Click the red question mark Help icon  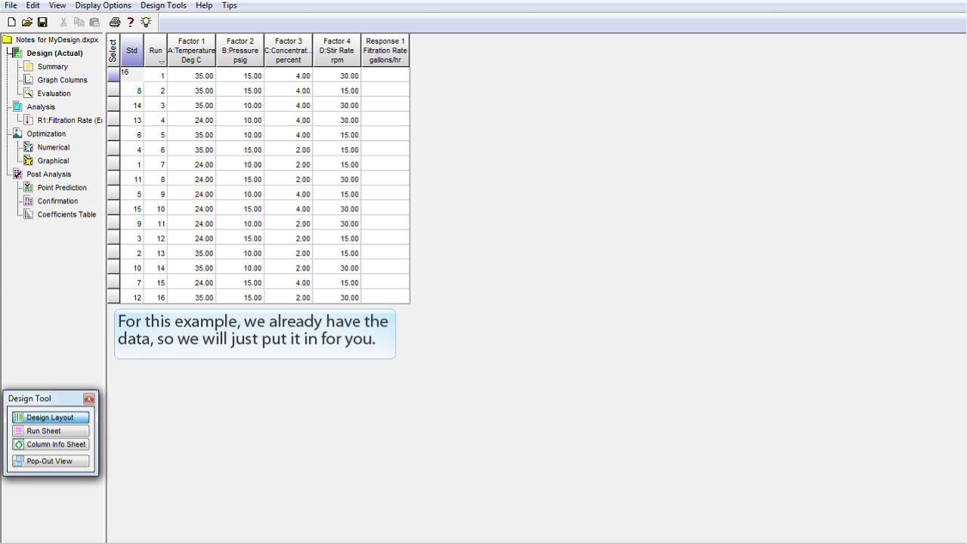coord(130,22)
